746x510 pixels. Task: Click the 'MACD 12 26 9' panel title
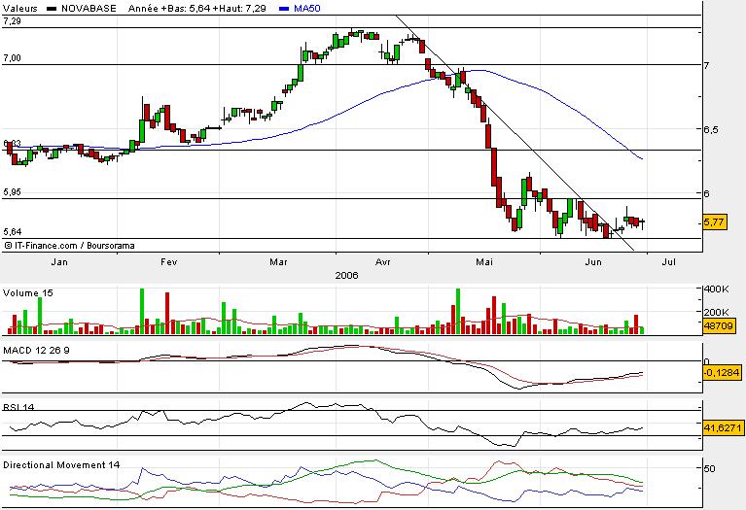pos(36,351)
